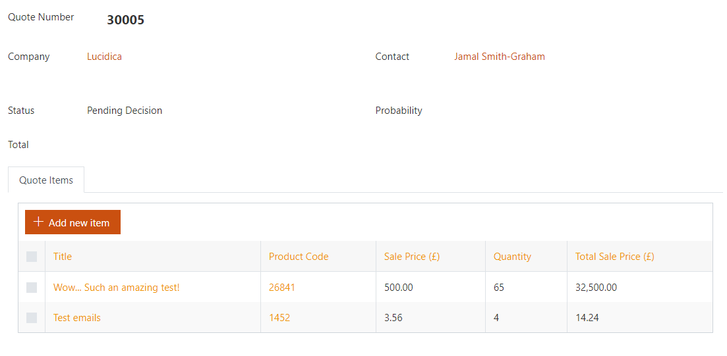Image resolution: width=727 pixels, height=356 pixels.
Task: Switch to the Quote Items tab
Action: 46,180
